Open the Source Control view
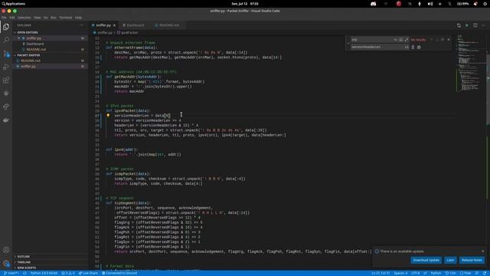490x276 pixels. pos(6,54)
